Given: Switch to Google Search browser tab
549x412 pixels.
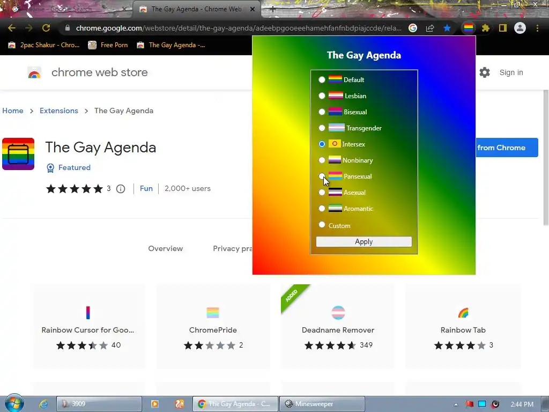Looking at the screenshot, I should click(x=71, y=9).
